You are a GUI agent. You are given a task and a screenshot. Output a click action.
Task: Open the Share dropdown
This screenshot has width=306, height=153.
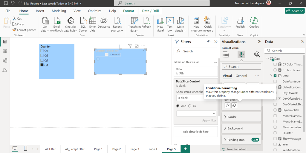point(295,11)
